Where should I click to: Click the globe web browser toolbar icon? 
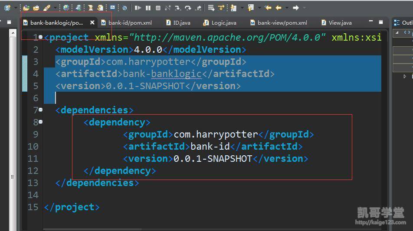(66, 8)
